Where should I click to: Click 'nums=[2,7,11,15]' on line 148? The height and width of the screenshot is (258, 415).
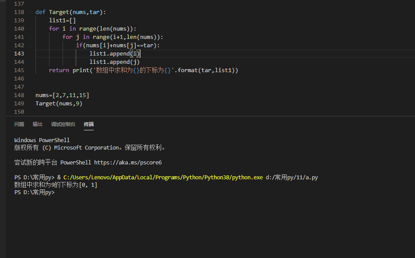63,95
